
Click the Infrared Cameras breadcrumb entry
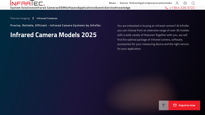click(47, 18)
